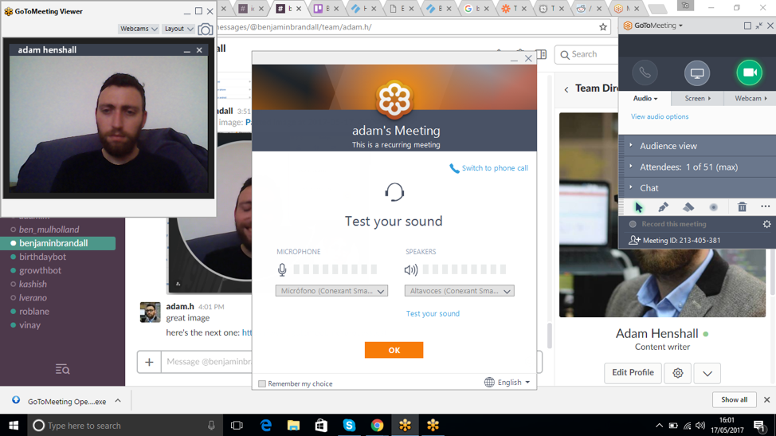Click the Slack plus attachment button
The height and width of the screenshot is (436, 776).
pos(149,362)
